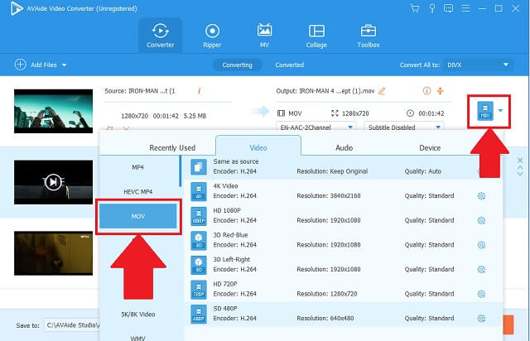Viewport: 530px width, 341px height.
Task: Switch to the Audio format tab
Action: coord(344,147)
